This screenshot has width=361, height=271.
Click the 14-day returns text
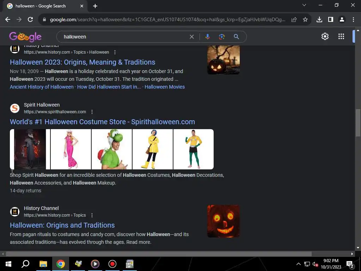pyautogui.click(x=25, y=191)
